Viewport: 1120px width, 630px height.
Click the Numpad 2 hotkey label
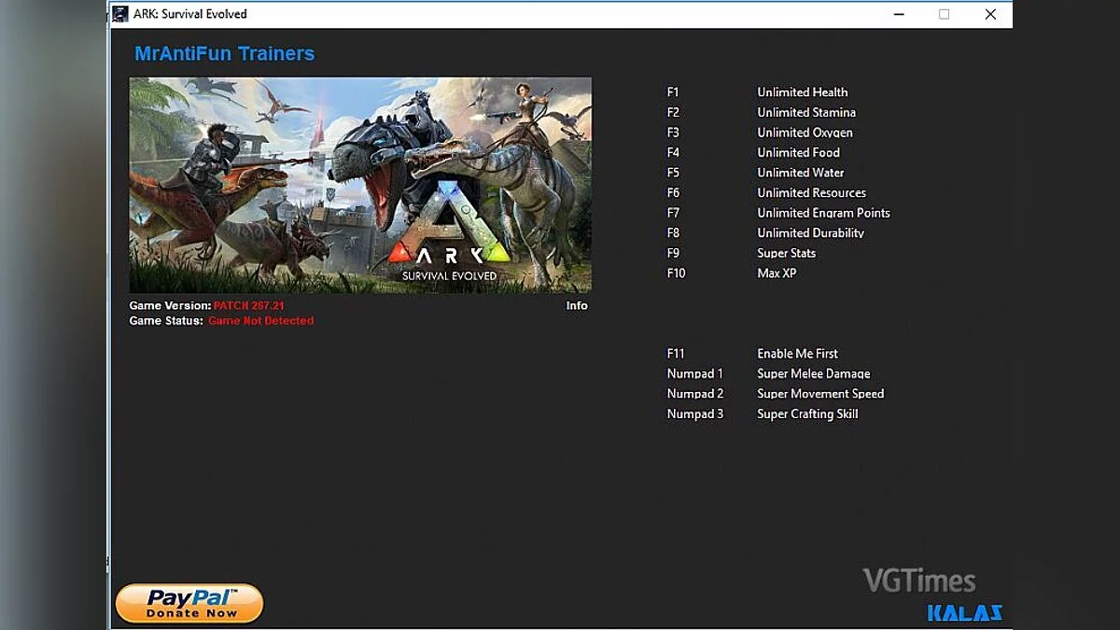click(694, 394)
